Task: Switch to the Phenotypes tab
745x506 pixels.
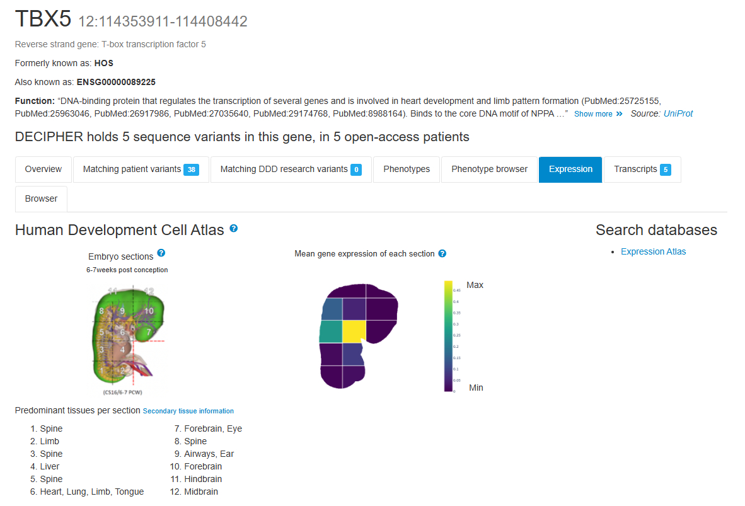Action: [x=407, y=170]
